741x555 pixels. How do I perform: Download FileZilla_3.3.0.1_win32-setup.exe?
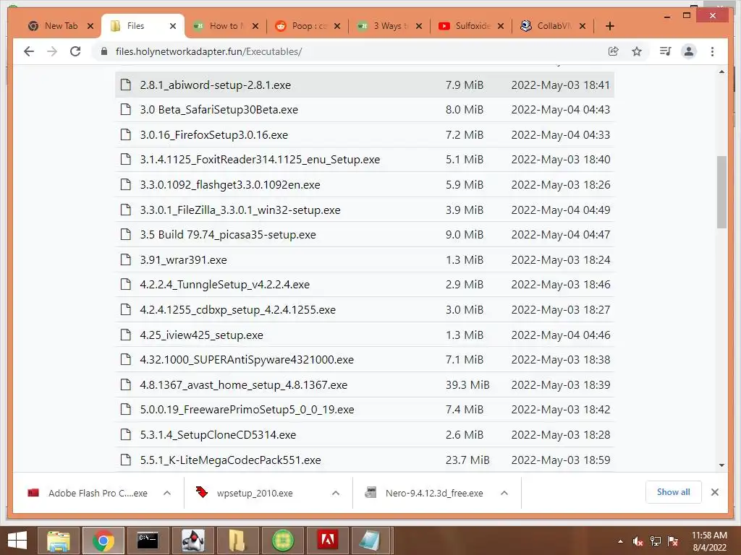pos(240,210)
